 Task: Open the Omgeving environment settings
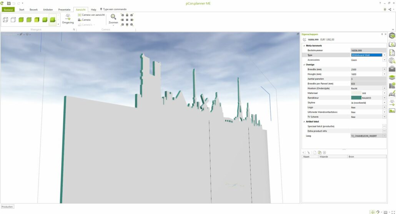[68, 19]
